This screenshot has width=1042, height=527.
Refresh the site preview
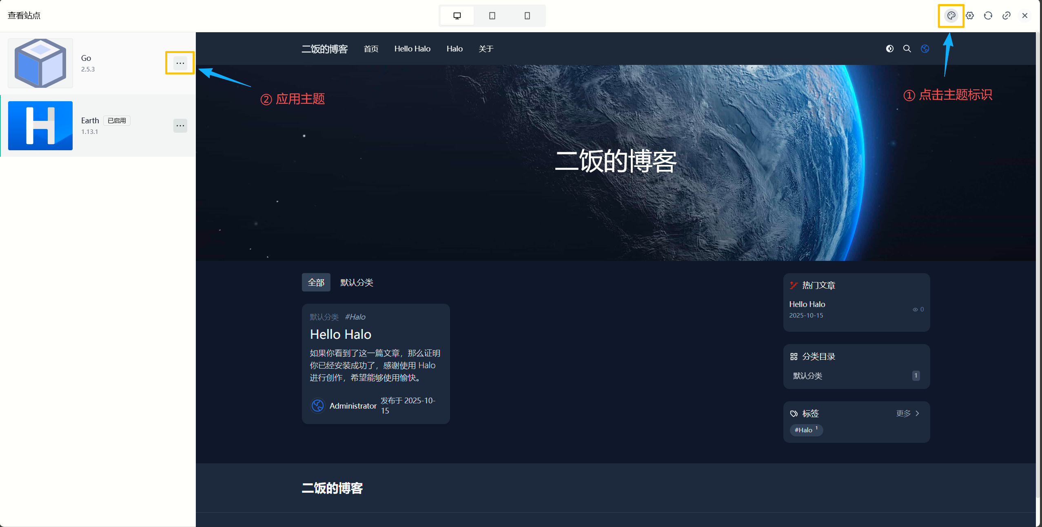click(988, 16)
